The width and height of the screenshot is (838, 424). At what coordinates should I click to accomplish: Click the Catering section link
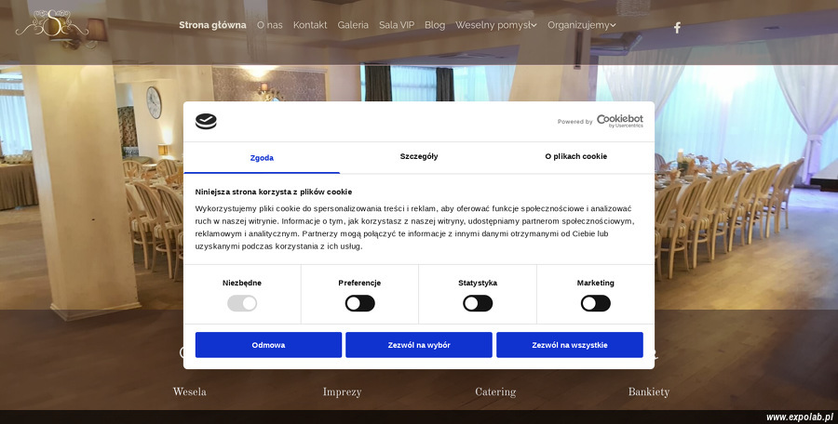[x=495, y=392]
